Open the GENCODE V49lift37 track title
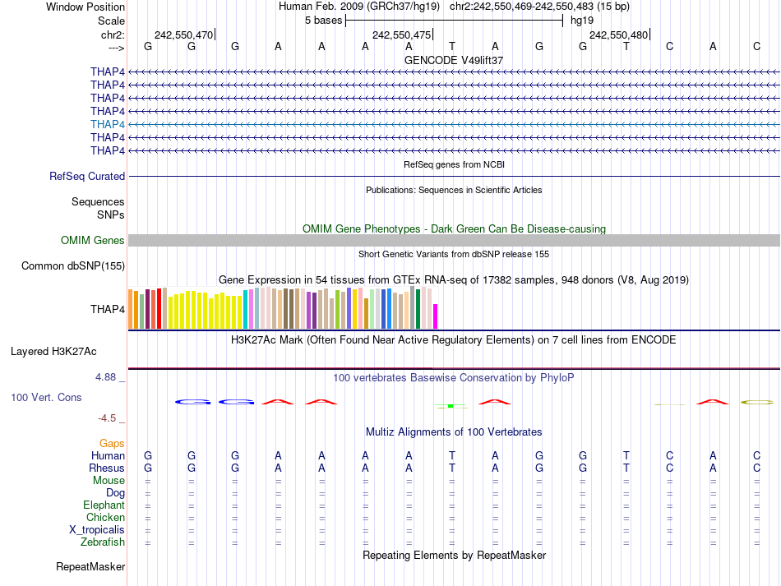The image size is (781, 586). point(454,60)
